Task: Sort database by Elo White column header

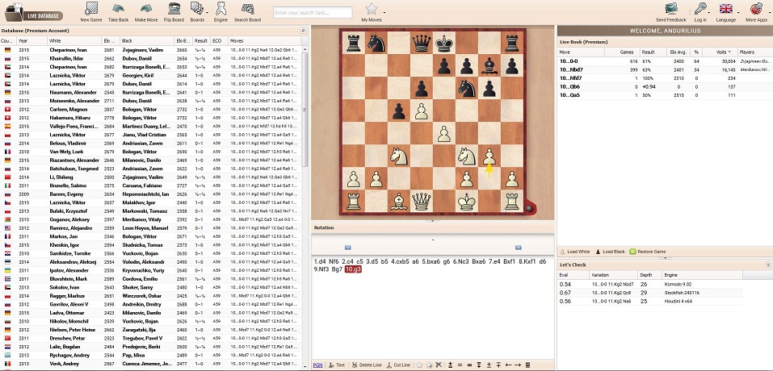Action: pos(110,41)
